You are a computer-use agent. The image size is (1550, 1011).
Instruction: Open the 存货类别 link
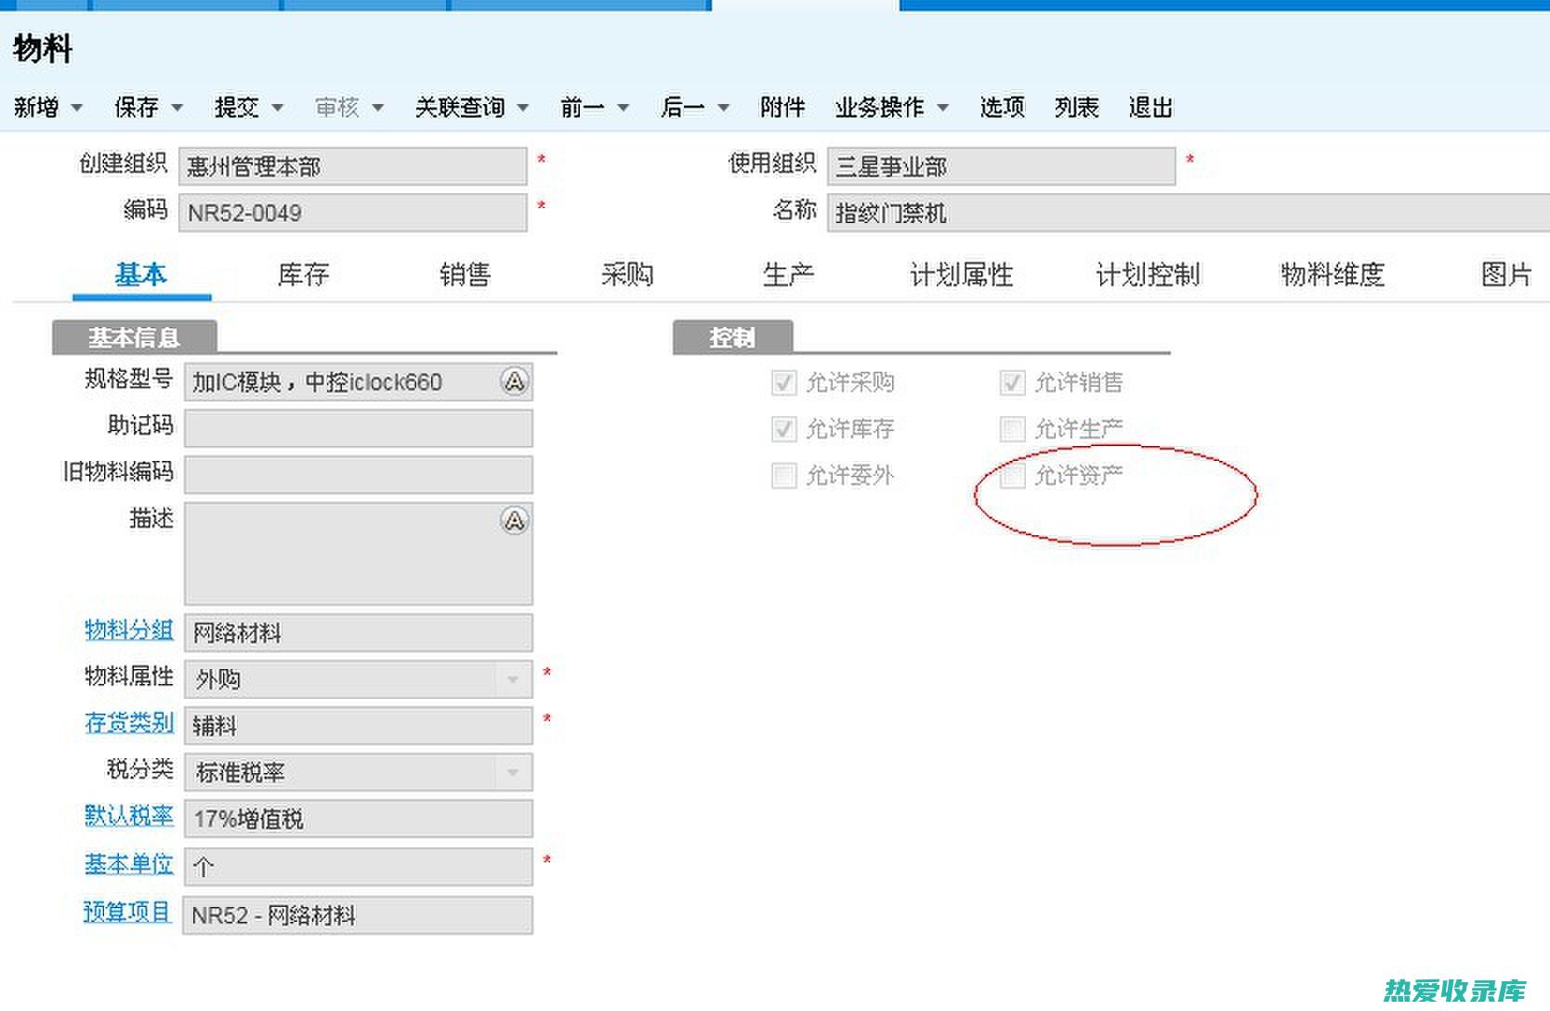click(129, 723)
